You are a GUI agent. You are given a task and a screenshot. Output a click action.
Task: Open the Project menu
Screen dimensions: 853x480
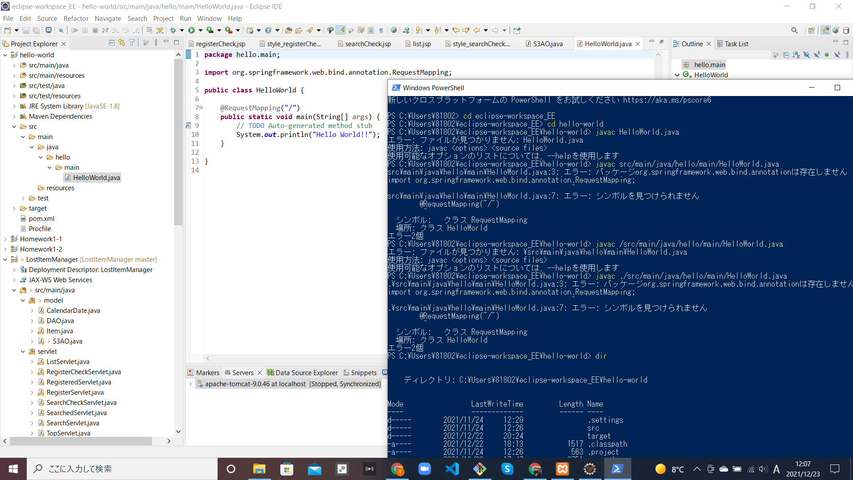click(163, 18)
